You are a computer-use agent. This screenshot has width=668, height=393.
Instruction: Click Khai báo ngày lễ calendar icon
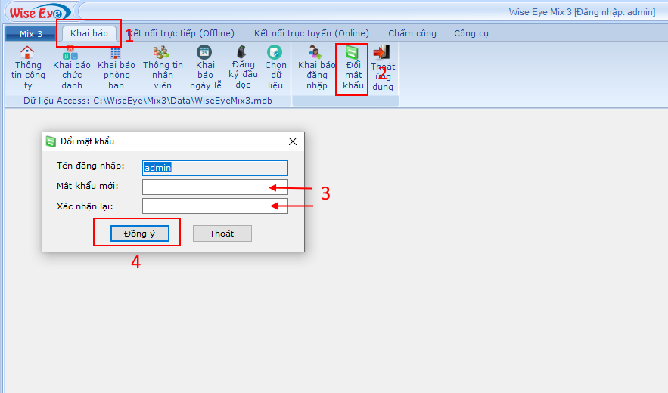(x=204, y=52)
